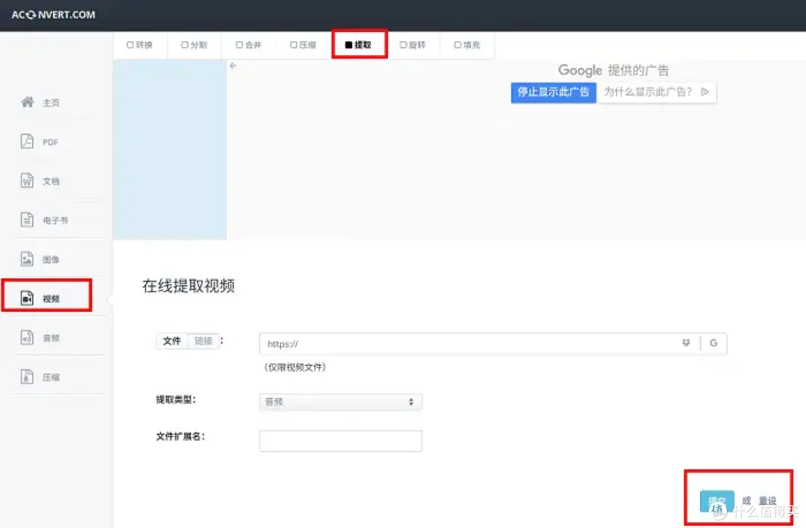Switch to the 合并 merge tab
This screenshot has width=806, height=528.
click(249, 45)
